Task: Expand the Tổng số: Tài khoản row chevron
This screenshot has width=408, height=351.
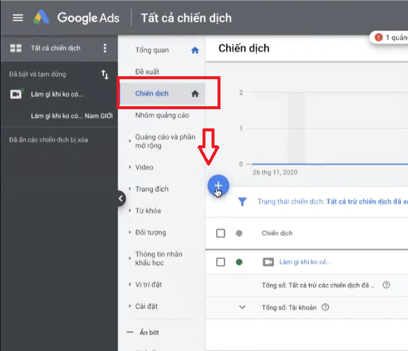Action: click(x=243, y=307)
